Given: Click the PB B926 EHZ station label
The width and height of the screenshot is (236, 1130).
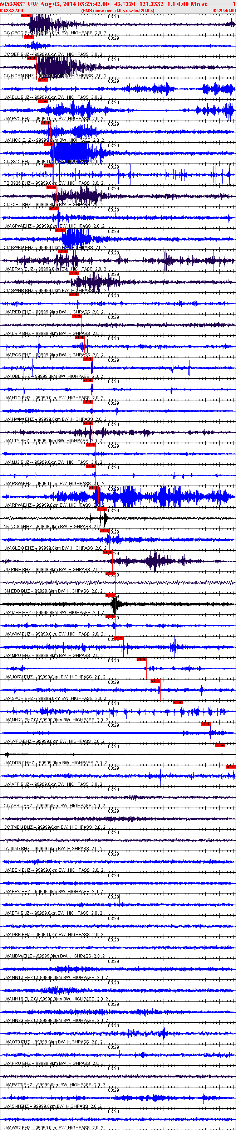Looking at the screenshot, I should pos(17,183).
